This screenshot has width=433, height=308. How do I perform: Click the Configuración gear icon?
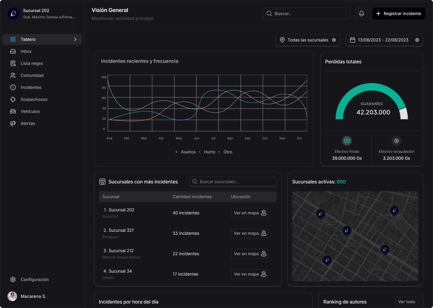tap(13, 279)
